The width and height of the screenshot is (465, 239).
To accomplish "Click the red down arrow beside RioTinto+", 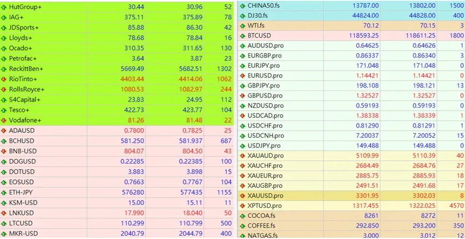I will [4, 79].
